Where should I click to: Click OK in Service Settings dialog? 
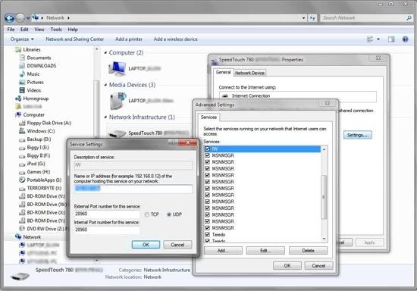click(146, 245)
